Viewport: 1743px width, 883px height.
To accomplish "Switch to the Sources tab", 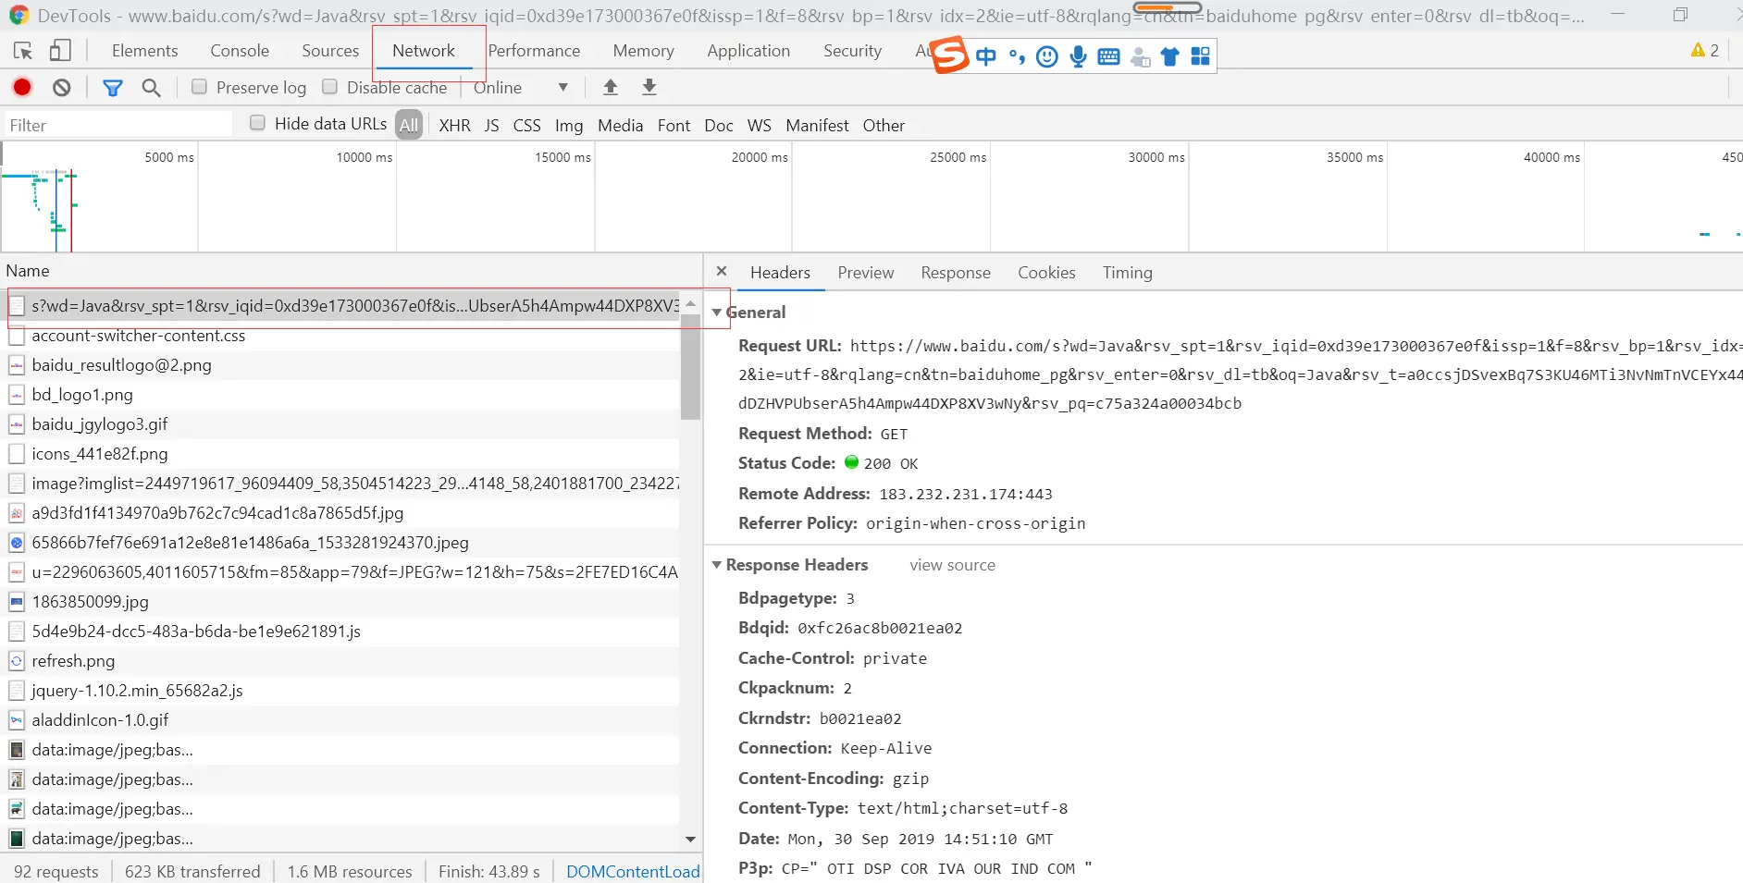I will (x=330, y=51).
